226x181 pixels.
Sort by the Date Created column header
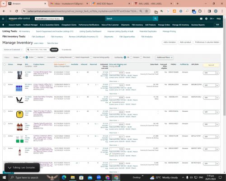60,64
